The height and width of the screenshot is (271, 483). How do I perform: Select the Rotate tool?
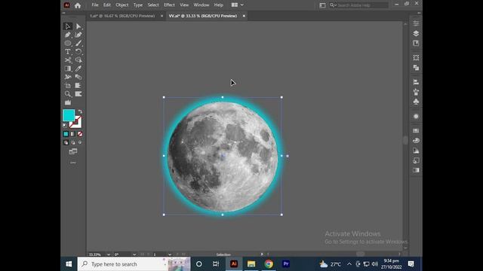tap(78, 52)
